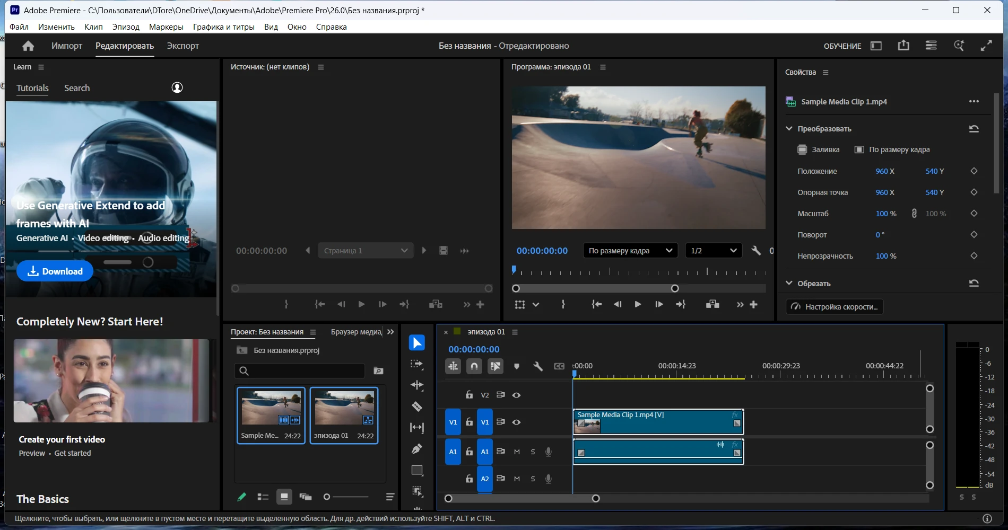
Task: Open timeline display settings wrench
Action: [x=537, y=366]
